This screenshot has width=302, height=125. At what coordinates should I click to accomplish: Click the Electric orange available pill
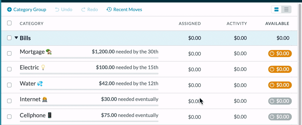coord(280,69)
